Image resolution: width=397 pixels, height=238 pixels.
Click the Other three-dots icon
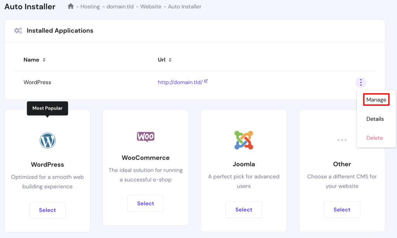pos(342,140)
